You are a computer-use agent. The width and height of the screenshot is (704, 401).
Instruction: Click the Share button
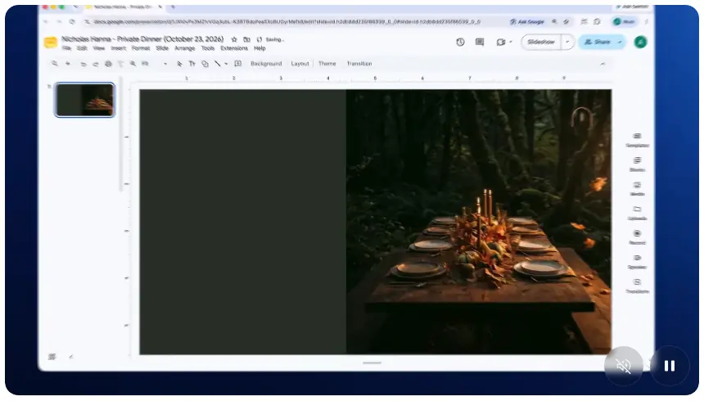point(598,43)
